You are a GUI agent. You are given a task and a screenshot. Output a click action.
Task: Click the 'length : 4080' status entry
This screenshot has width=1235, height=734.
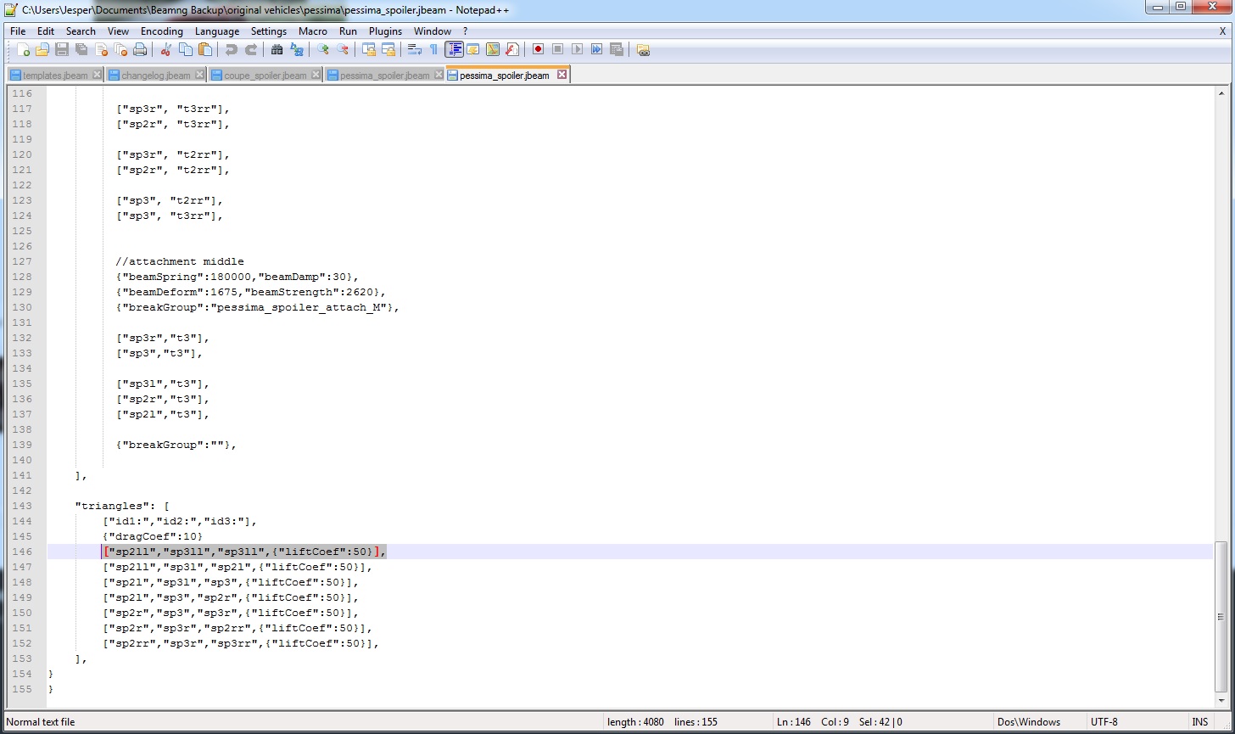tap(635, 722)
